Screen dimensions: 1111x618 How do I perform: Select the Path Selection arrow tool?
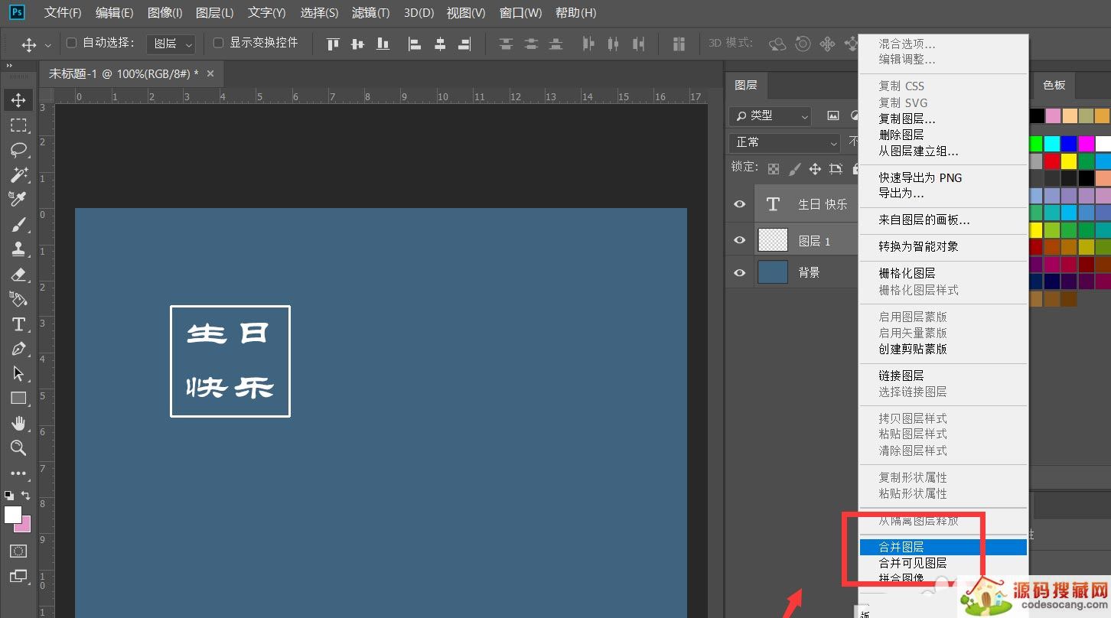point(18,374)
